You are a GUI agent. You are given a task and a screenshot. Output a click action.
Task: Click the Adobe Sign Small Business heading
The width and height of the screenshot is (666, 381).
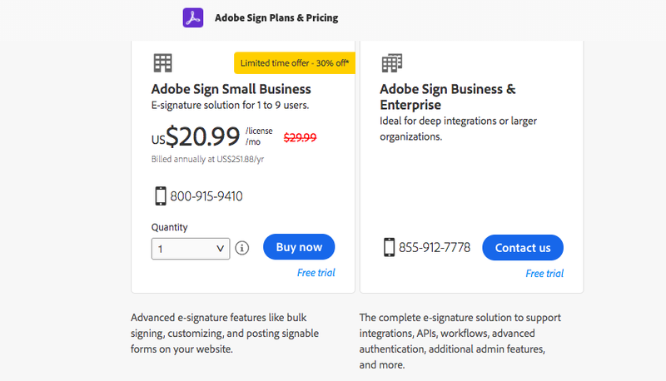[231, 89]
